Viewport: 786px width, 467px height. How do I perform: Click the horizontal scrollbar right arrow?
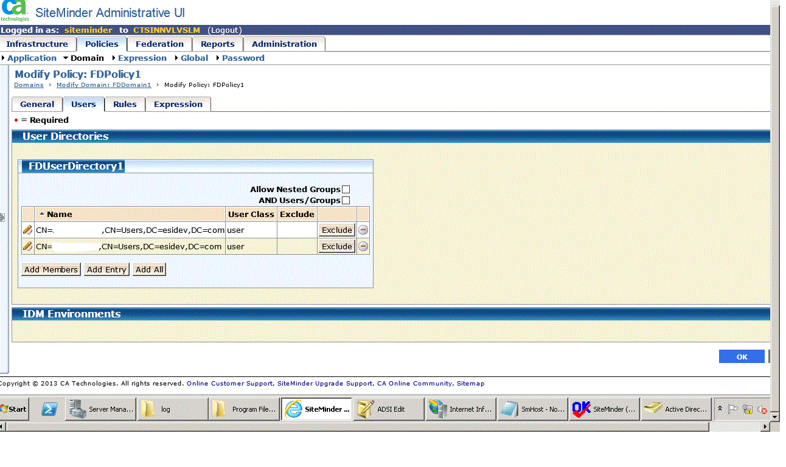coord(765,427)
